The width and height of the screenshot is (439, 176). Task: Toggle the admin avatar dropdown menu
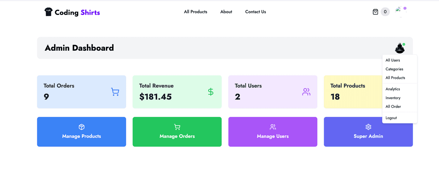click(x=399, y=48)
